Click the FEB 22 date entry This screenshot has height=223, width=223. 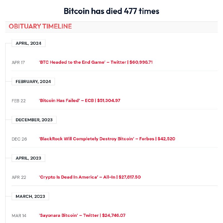[19, 101]
